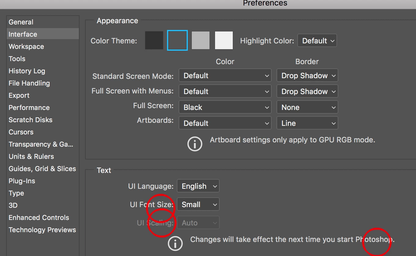The image size is (416, 256).
Task: Open the UI Font Size dropdown
Action: coord(198,204)
